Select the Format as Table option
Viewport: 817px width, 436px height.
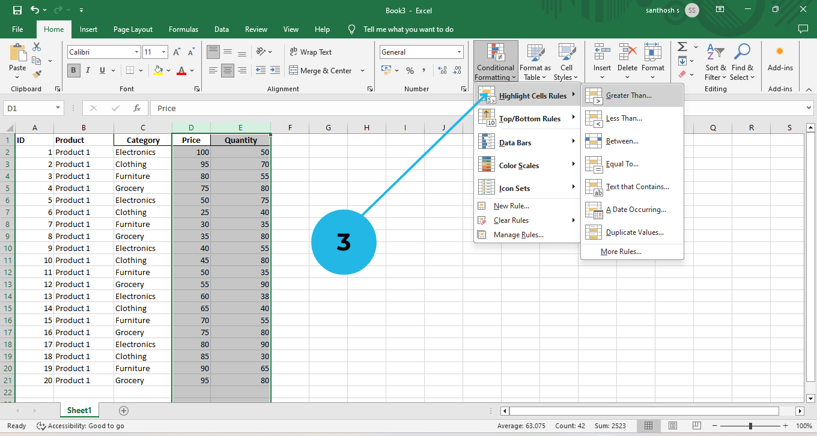point(535,62)
